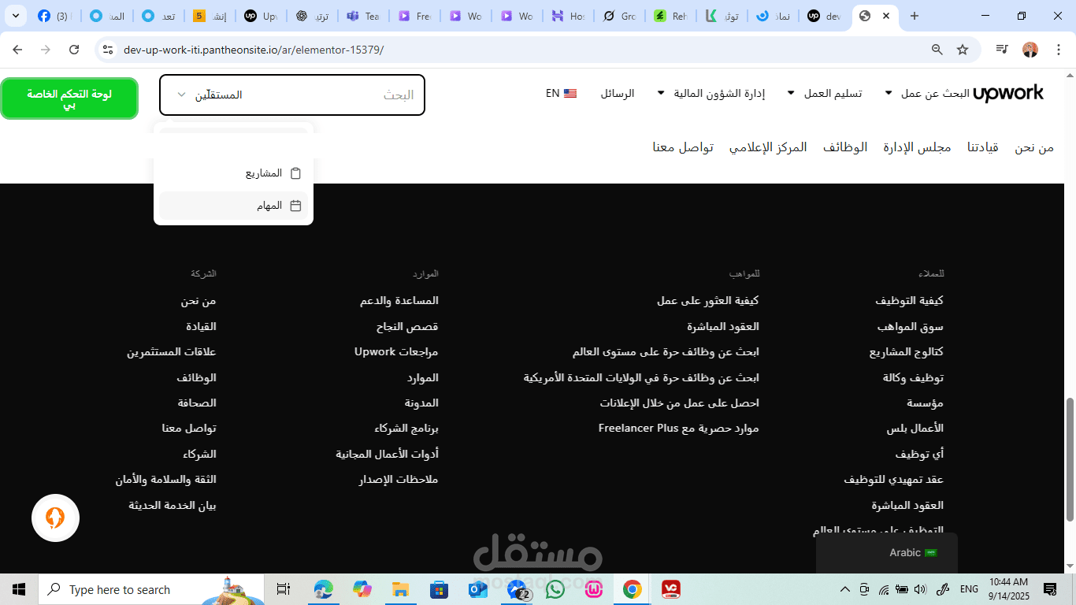Go to من نحن in sub-navigation
The width and height of the screenshot is (1076, 605).
click(1034, 147)
